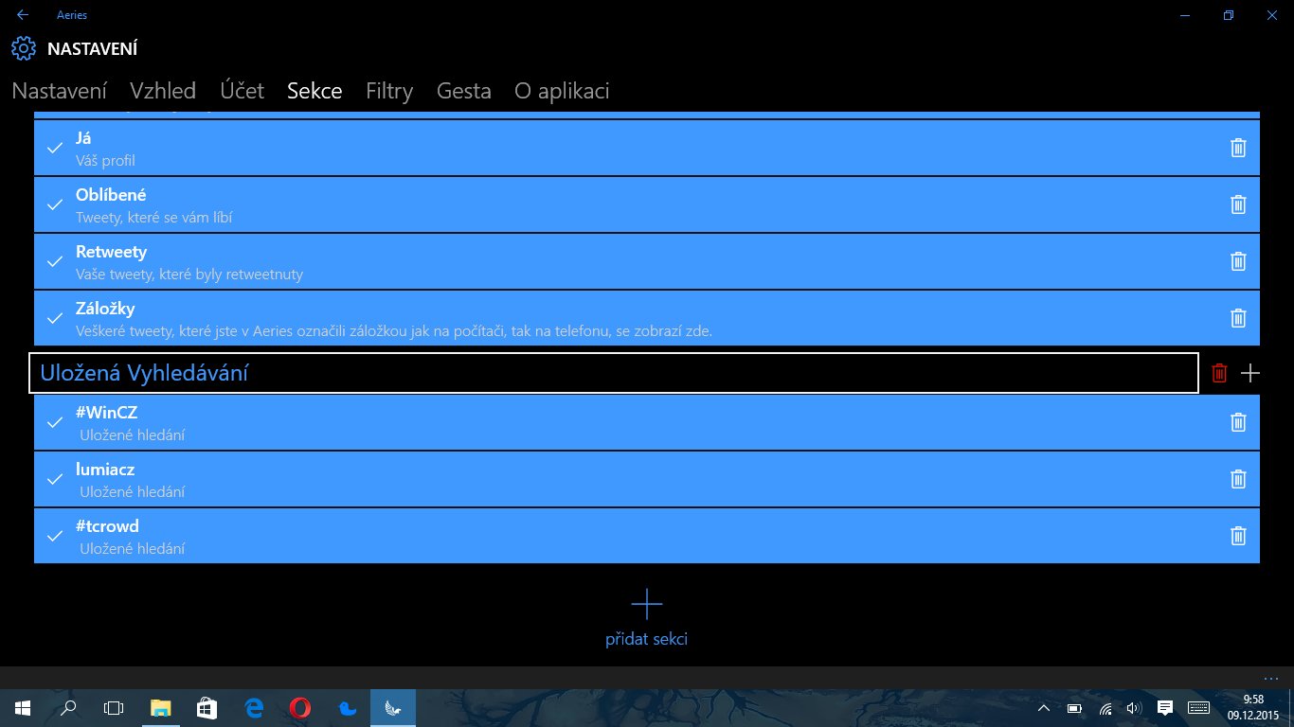Uncheck the Já section checkmark

[x=55, y=148]
